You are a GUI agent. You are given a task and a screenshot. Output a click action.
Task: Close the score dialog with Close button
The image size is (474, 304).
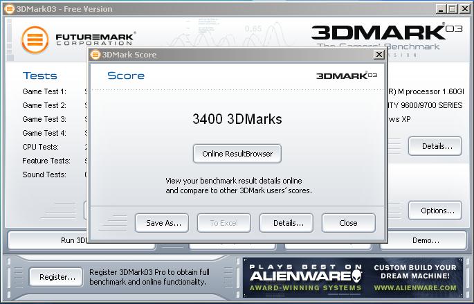[x=349, y=223]
